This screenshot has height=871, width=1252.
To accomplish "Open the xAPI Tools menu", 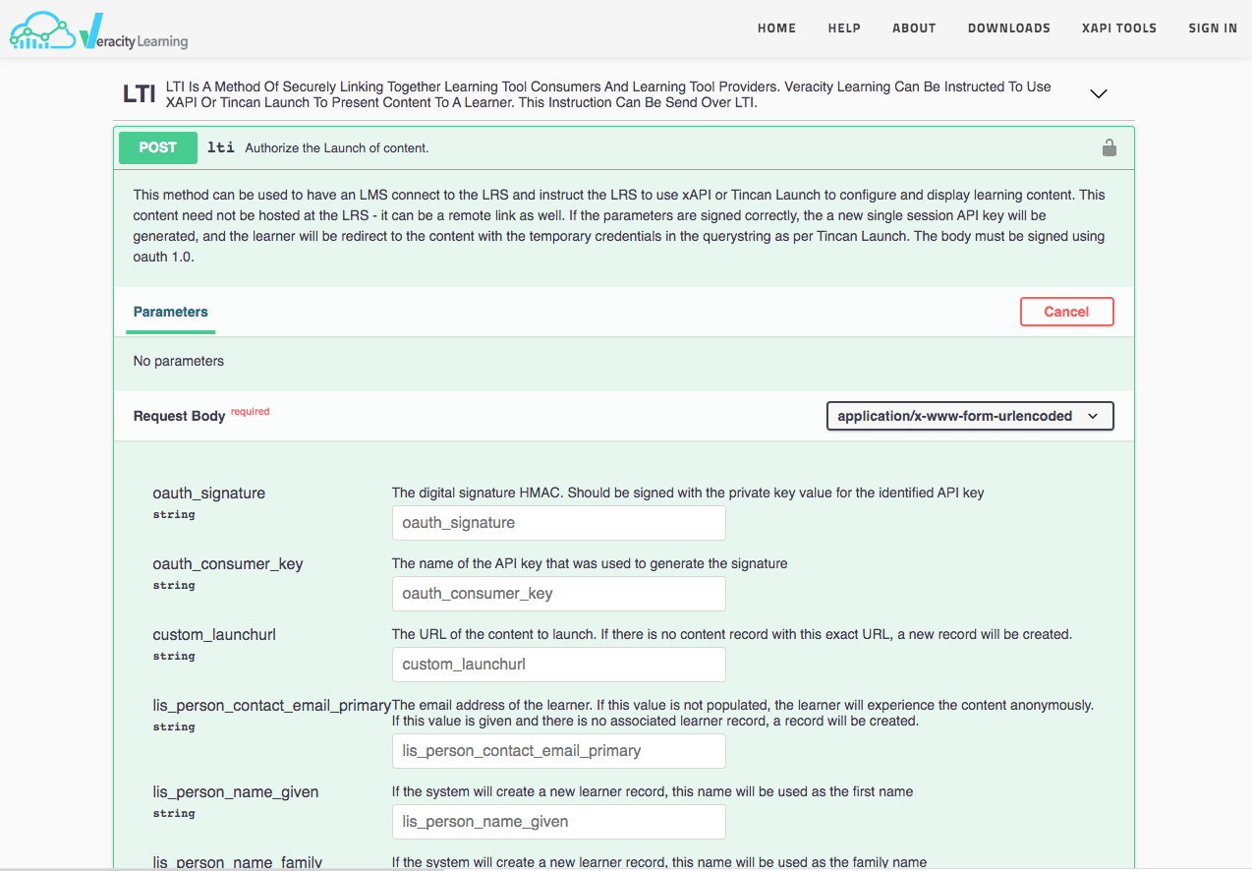I will click(x=1118, y=29).
